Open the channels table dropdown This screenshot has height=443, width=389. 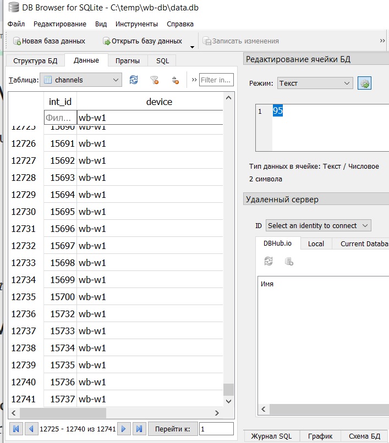(x=81, y=80)
